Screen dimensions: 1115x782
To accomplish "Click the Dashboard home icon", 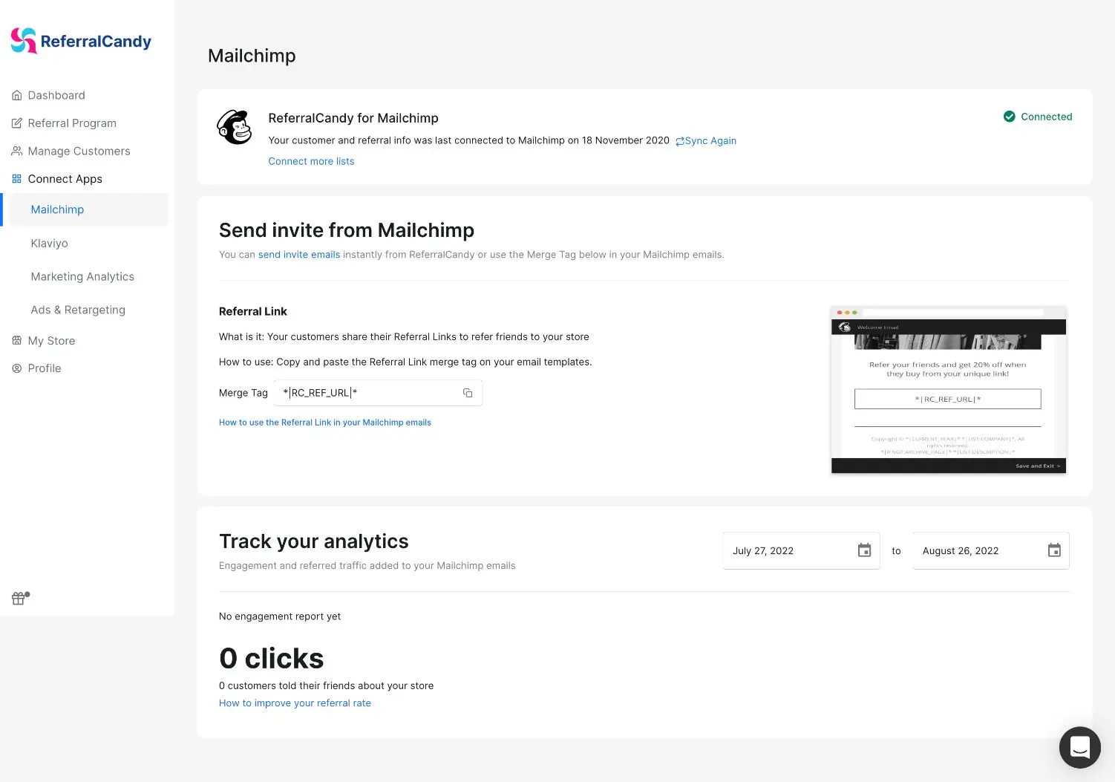I will click(x=17, y=95).
